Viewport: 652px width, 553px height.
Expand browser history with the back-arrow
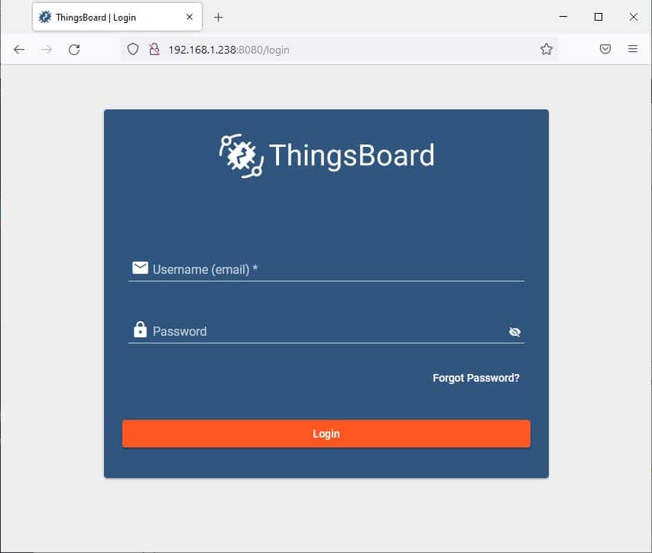click(18, 49)
